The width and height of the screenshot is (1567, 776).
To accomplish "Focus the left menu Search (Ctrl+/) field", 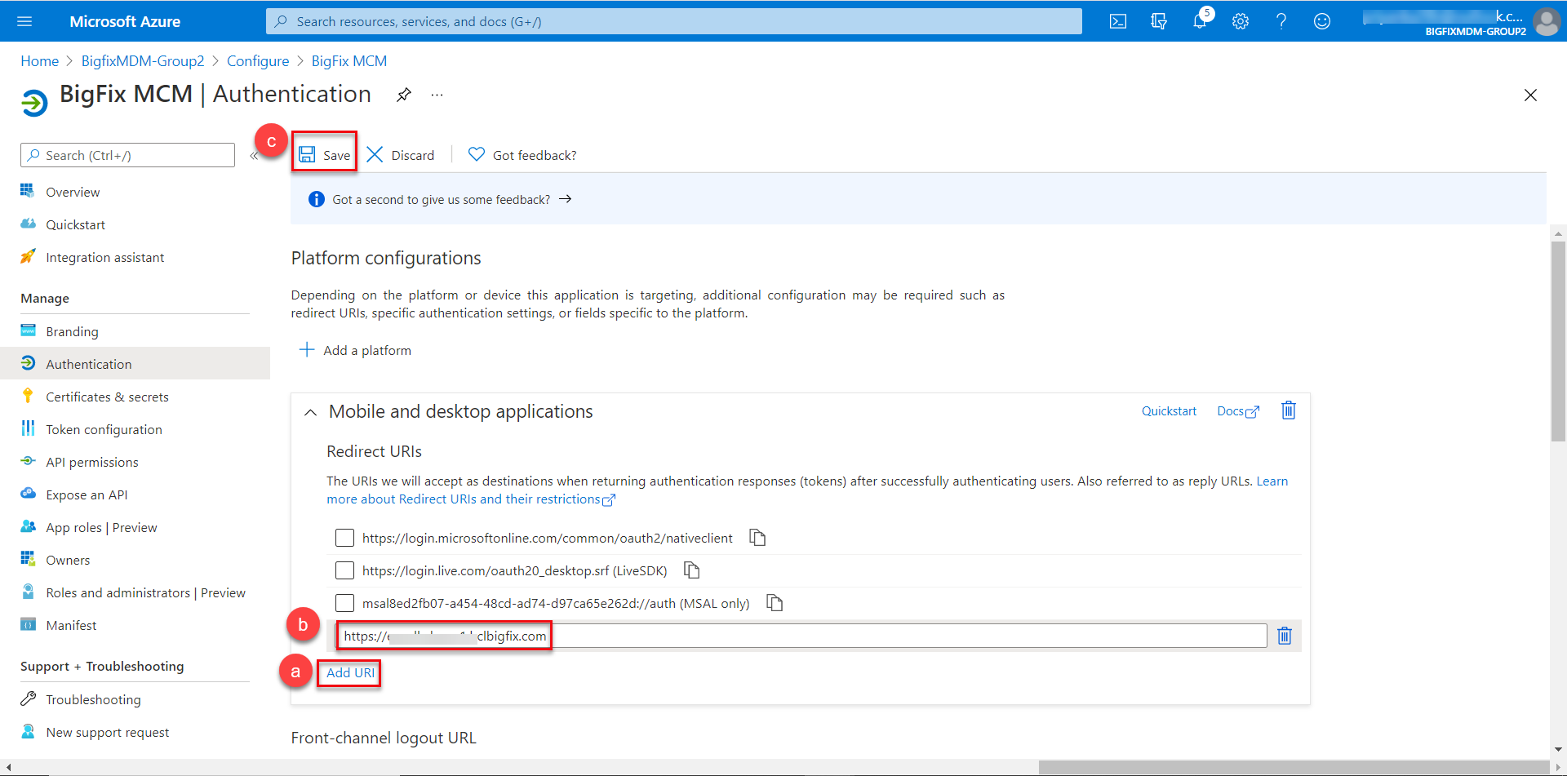I will [127, 155].
